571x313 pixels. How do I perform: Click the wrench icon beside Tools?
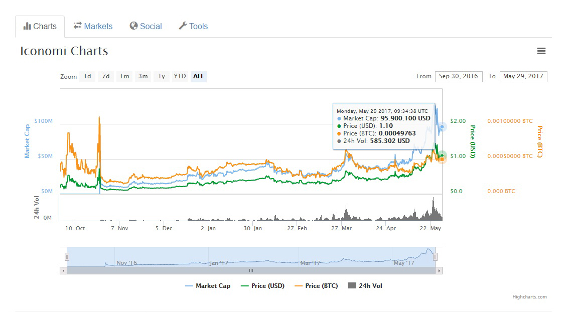click(183, 26)
